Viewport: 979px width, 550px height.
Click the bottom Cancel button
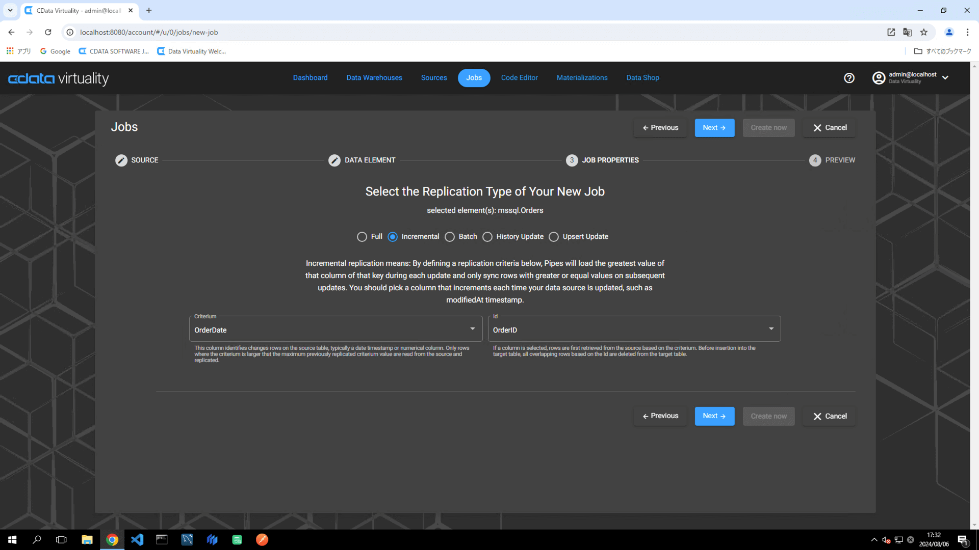(x=829, y=416)
